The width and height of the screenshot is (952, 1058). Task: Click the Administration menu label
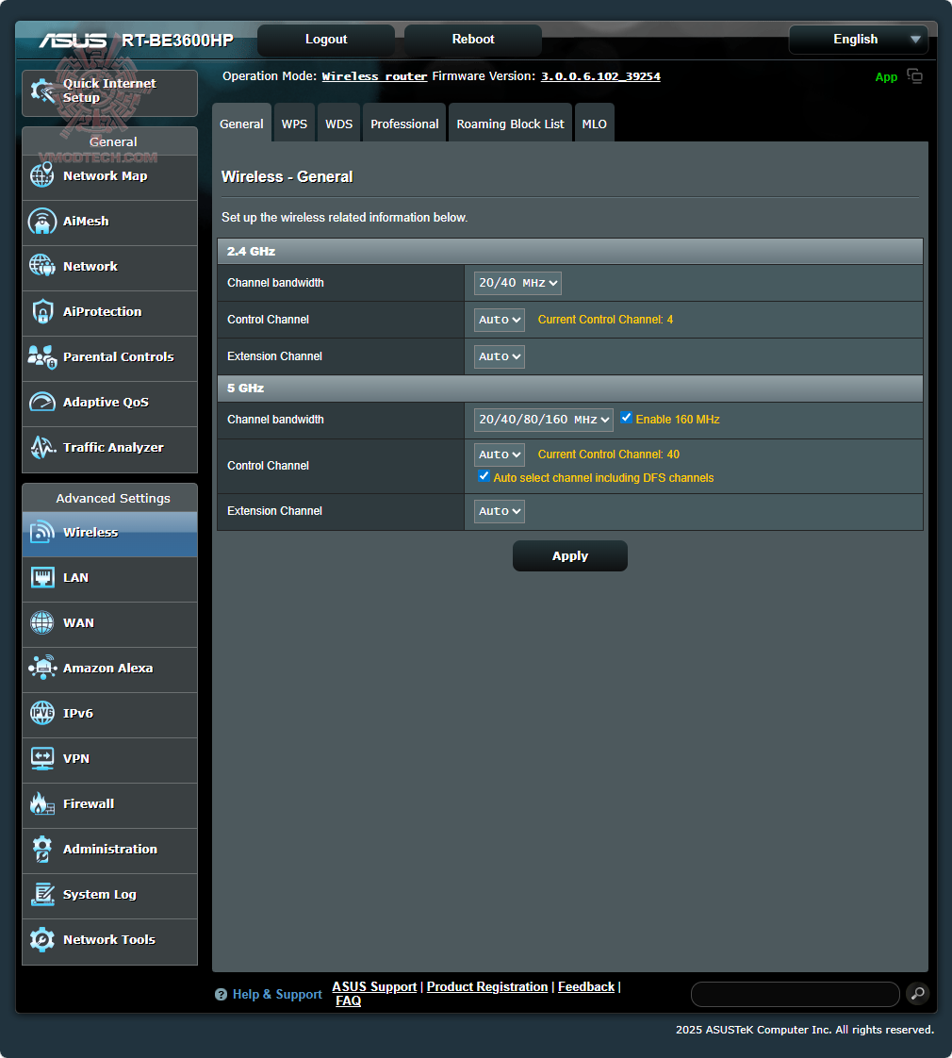[x=110, y=849]
